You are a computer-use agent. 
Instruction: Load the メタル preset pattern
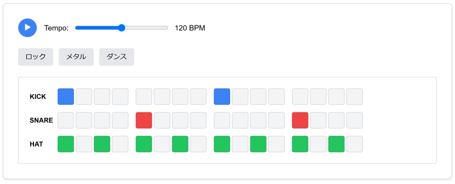click(x=76, y=57)
